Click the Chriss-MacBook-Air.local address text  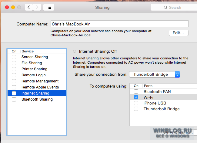tap(71, 35)
